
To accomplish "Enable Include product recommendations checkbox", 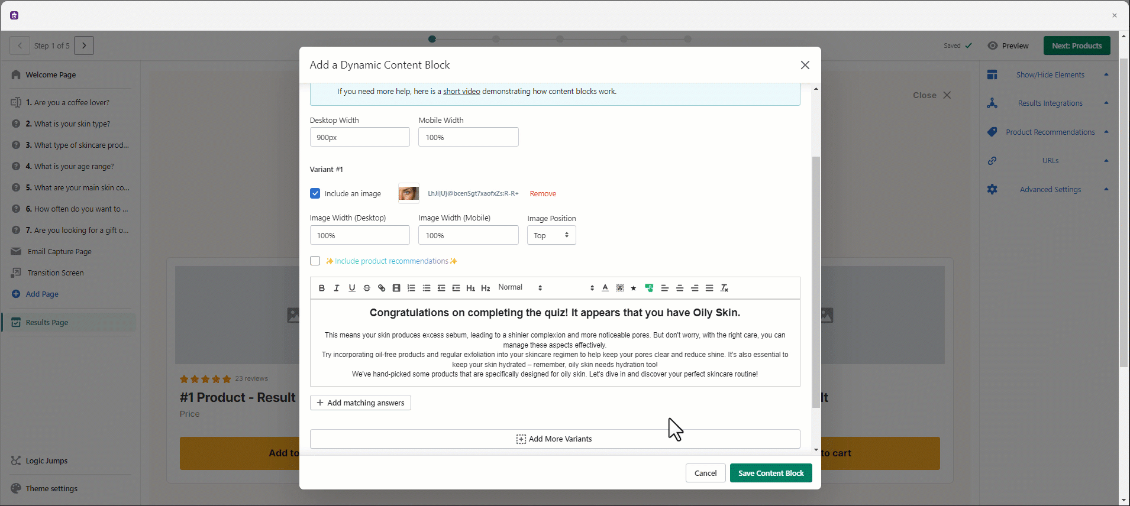I will [315, 261].
